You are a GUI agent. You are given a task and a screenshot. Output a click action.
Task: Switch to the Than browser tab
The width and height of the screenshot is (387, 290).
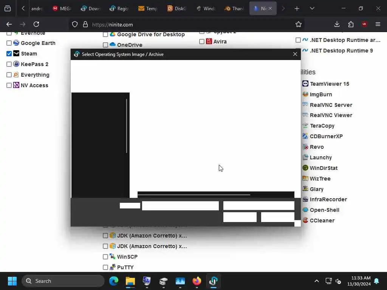[234, 8]
